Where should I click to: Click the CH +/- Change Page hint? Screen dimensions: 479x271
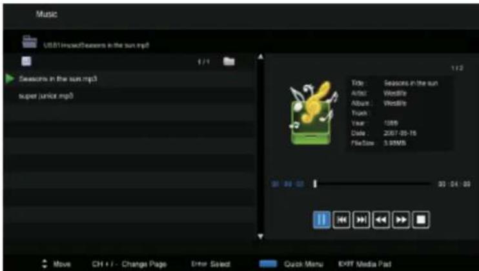tap(129, 264)
